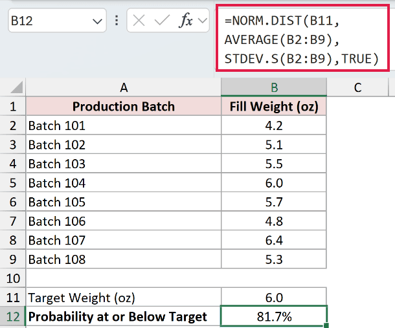Click the formula bar options dots handle
The width and height of the screenshot is (395, 328).
tap(117, 21)
